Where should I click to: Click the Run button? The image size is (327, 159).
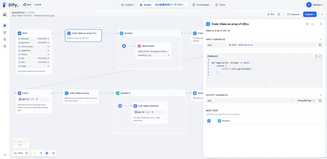(x=271, y=14)
